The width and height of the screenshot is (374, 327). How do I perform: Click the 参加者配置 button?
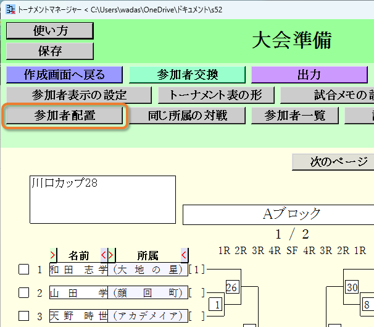tap(64, 116)
